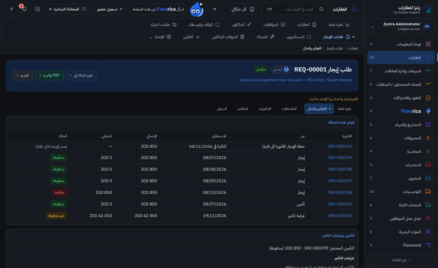Screen dimensions: 438x268
Task: Open the كل شركاتي company dropdown
Action: [234, 9]
